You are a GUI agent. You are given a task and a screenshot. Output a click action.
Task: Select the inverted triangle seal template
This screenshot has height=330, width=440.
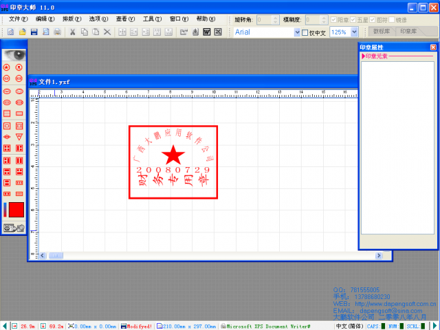[19, 137]
